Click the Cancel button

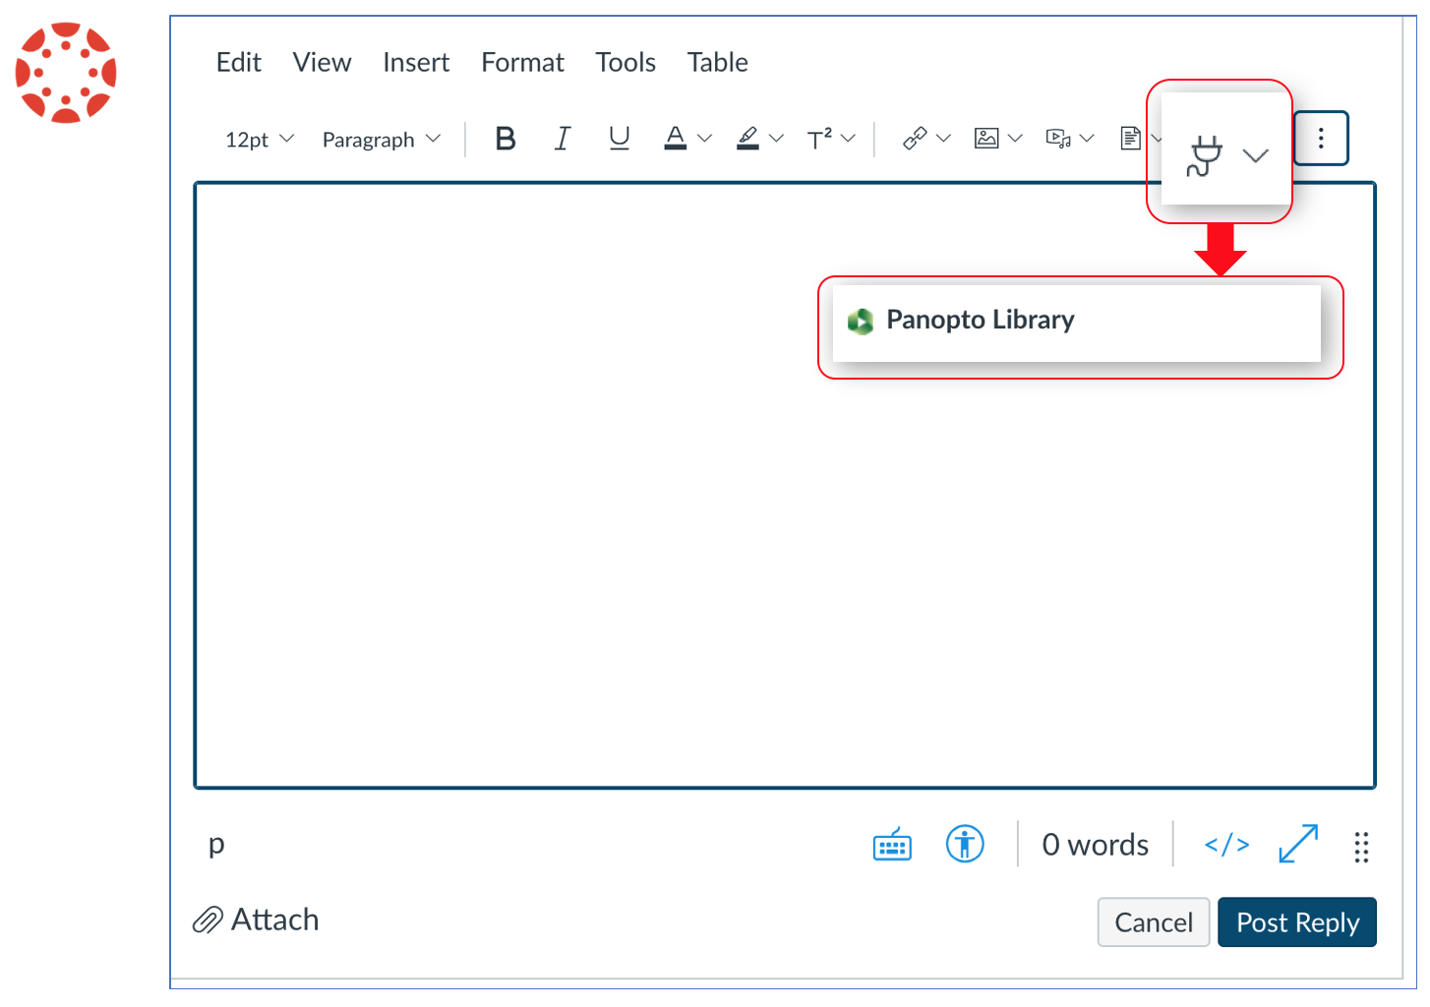click(x=1154, y=922)
